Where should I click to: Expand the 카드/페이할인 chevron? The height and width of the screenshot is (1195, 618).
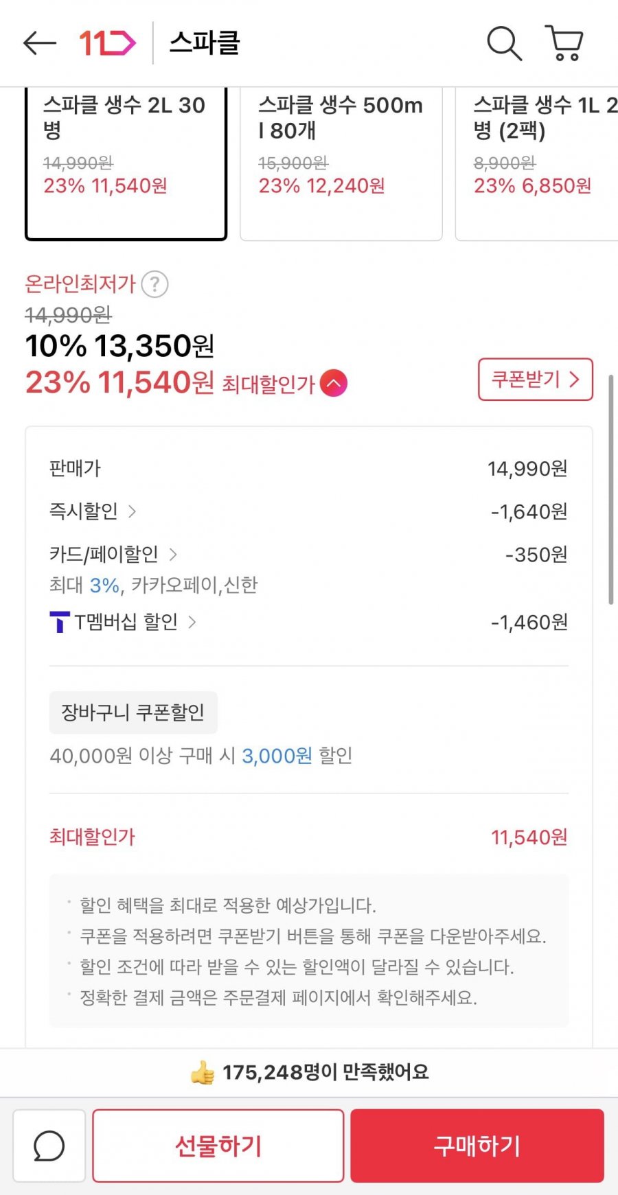pos(173,554)
